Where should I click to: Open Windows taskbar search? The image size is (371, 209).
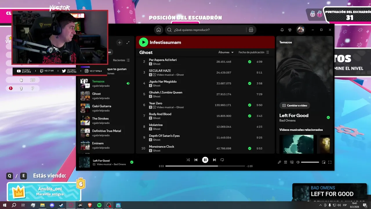coord(14,205)
